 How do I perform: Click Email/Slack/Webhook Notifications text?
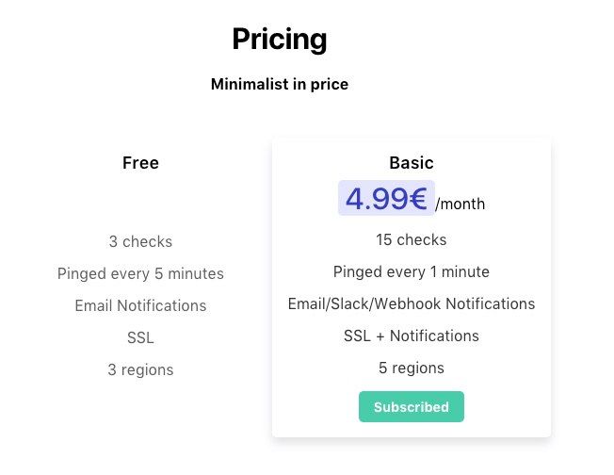click(412, 304)
